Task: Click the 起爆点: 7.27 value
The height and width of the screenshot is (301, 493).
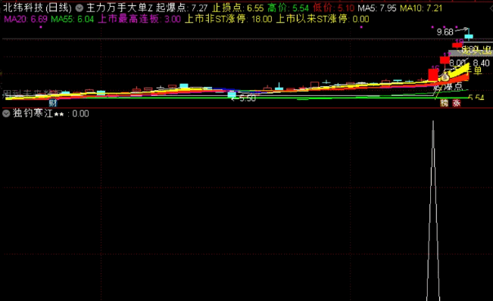Action: (x=182, y=8)
